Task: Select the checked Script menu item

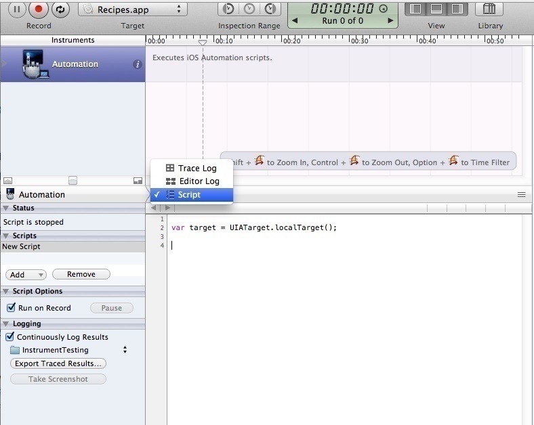Action: 192,195
